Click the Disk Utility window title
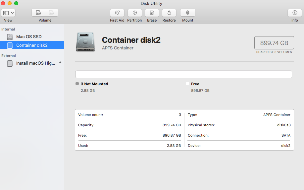 tap(151, 4)
